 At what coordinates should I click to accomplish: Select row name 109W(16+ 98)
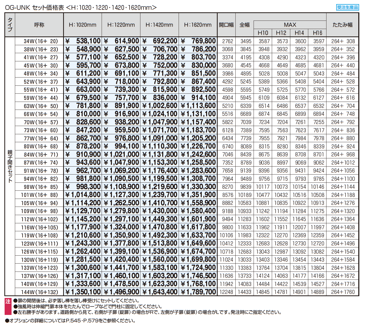pyautogui.click(x=40, y=211)
